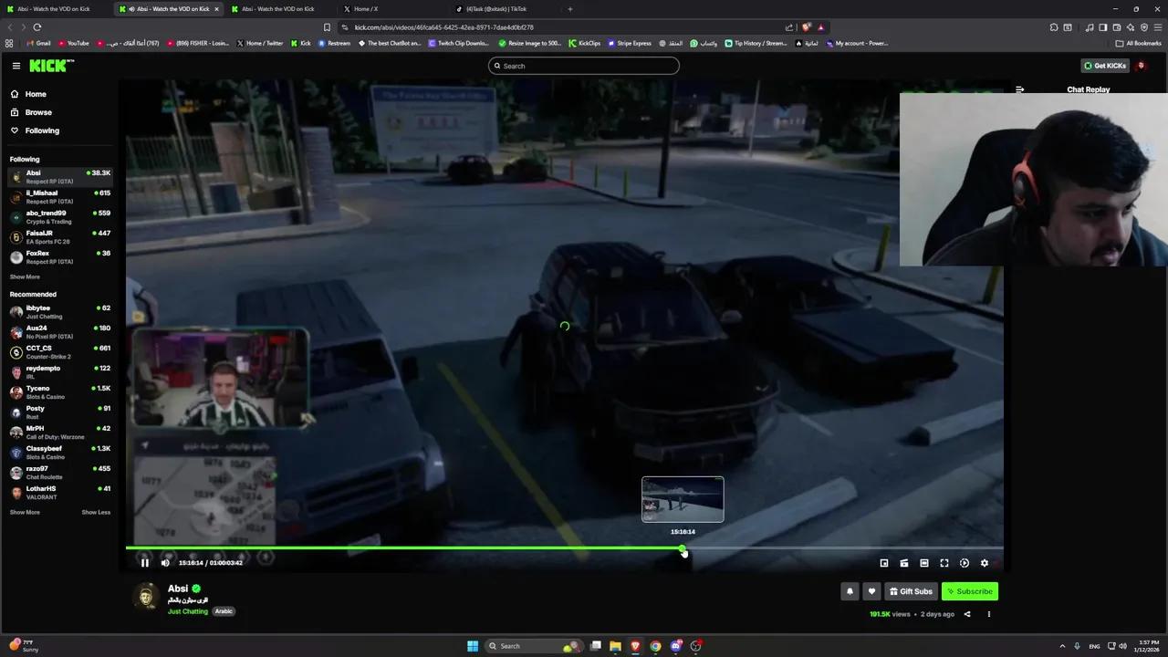The height and width of the screenshot is (657, 1168).
Task: Expand Show More under Following
Action: point(25,276)
